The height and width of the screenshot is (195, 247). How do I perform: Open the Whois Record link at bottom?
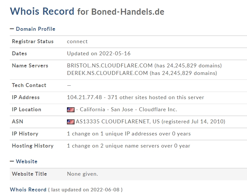(x=28, y=189)
